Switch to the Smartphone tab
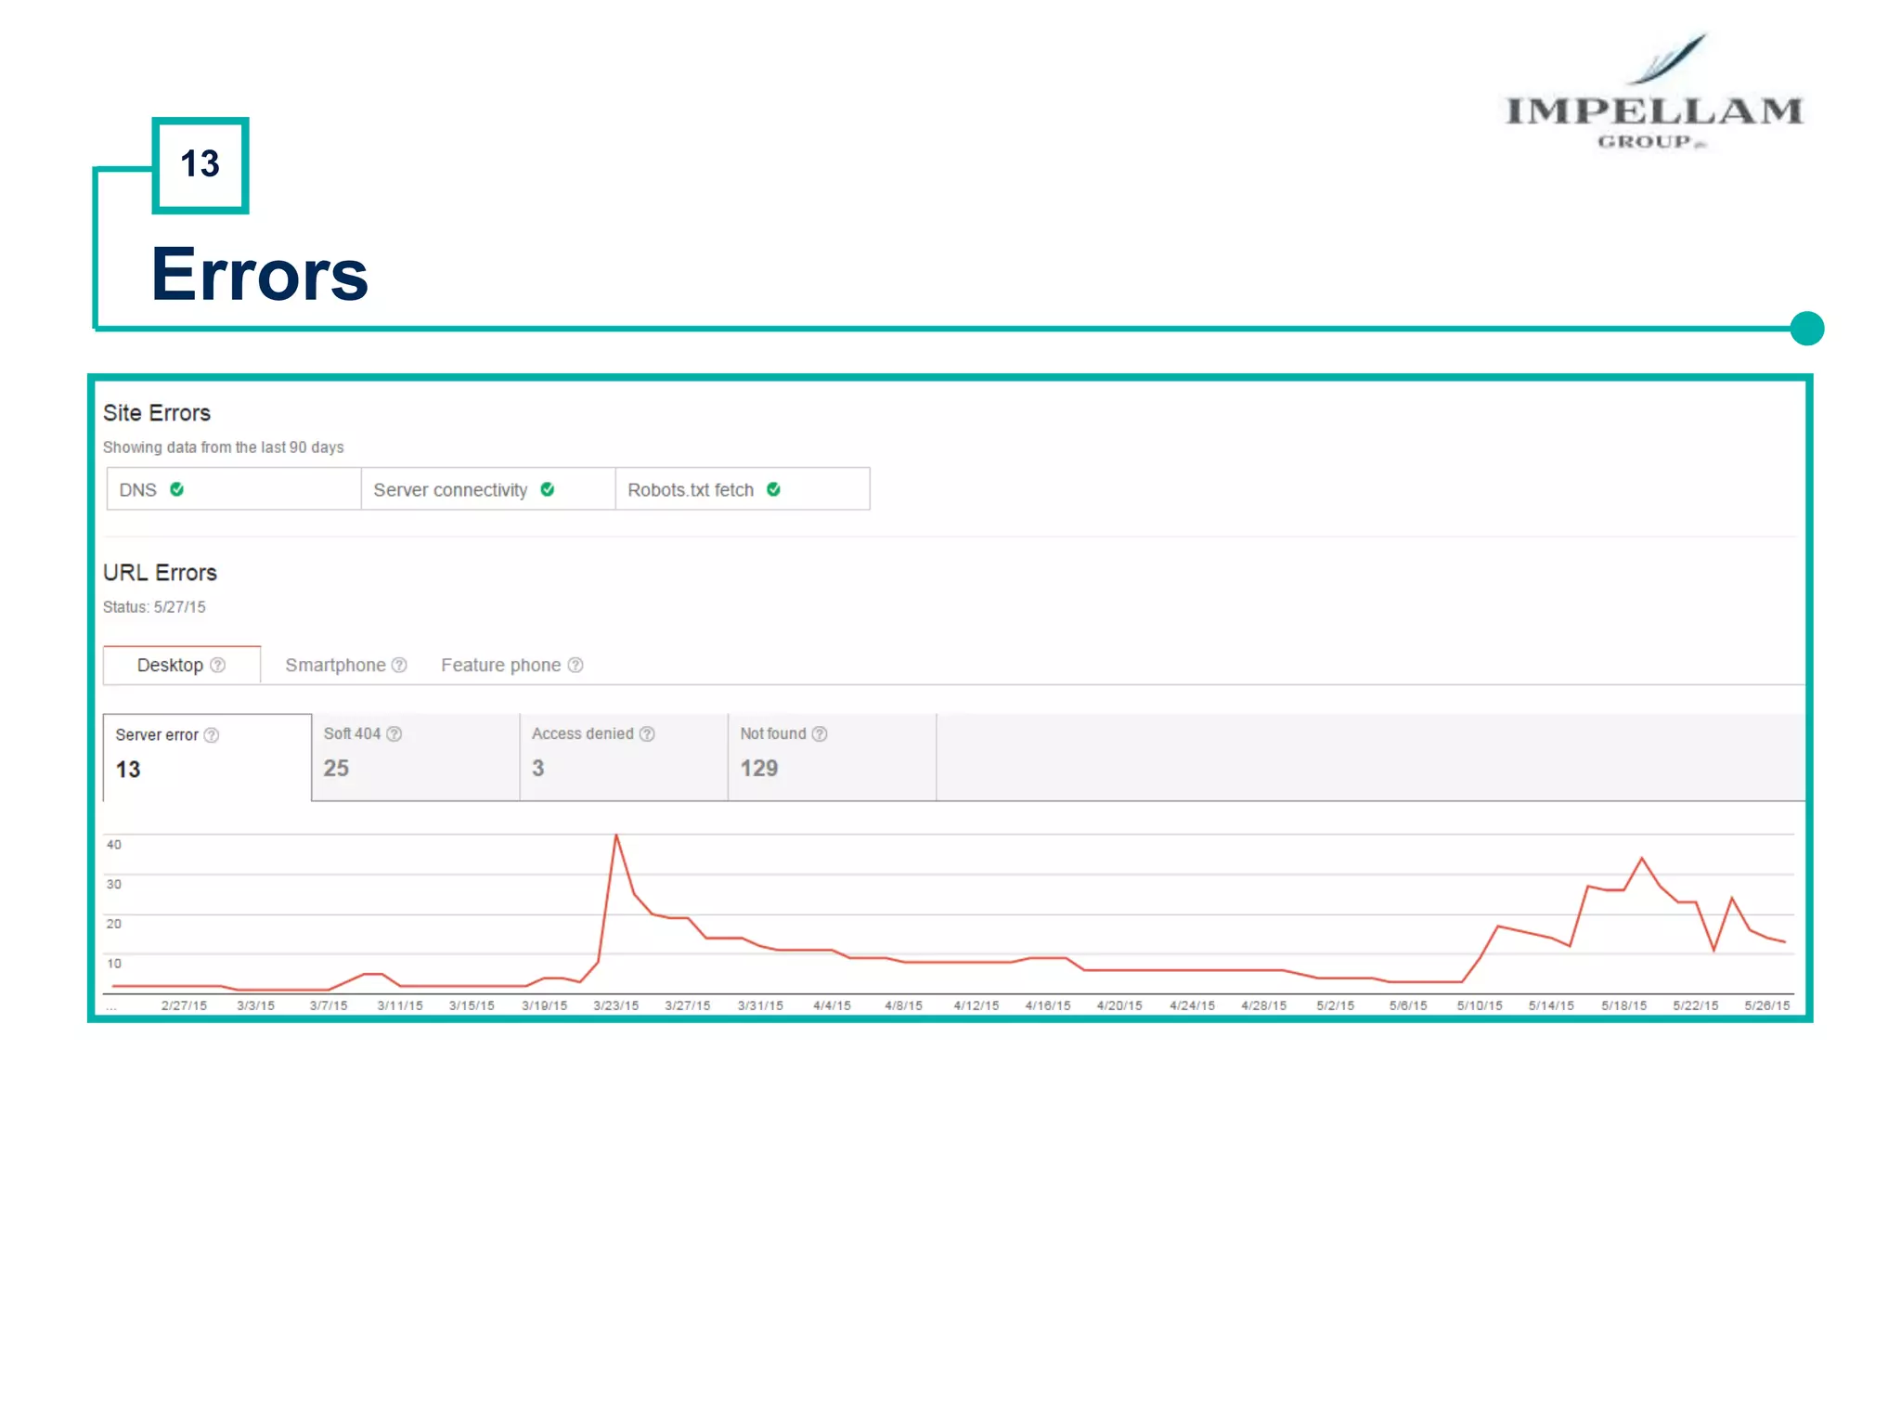 pyautogui.click(x=335, y=665)
